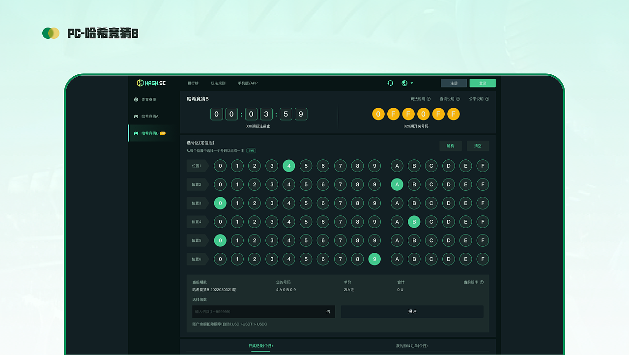Screen dimensions: 629x355
Task: Open the 排行榜 leaderboard menu
Action: click(x=193, y=83)
